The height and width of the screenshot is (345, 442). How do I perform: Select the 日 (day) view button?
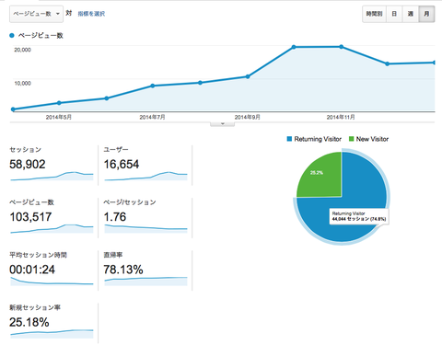[x=394, y=14]
